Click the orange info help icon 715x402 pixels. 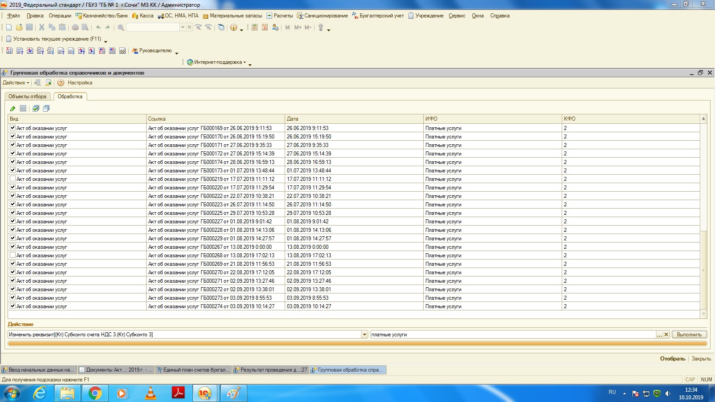[x=234, y=27]
